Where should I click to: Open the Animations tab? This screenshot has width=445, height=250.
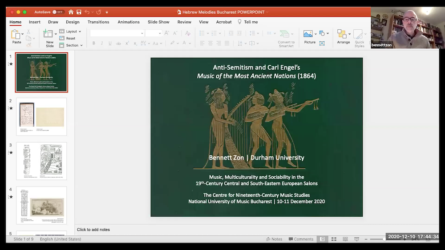click(x=129, y=22)
